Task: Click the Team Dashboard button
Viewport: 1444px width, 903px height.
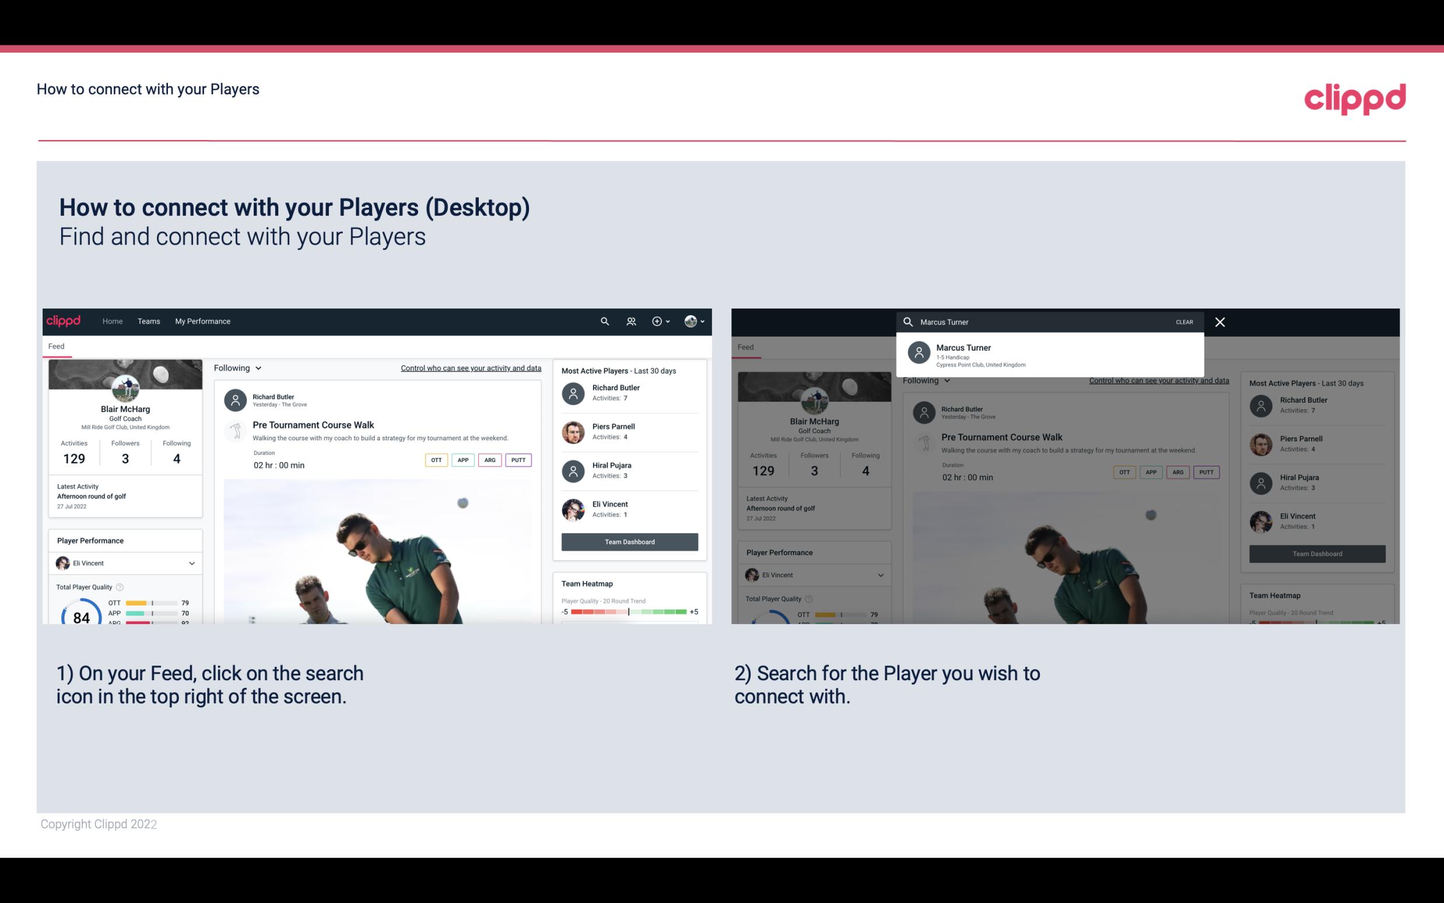Action: (628, 541)
